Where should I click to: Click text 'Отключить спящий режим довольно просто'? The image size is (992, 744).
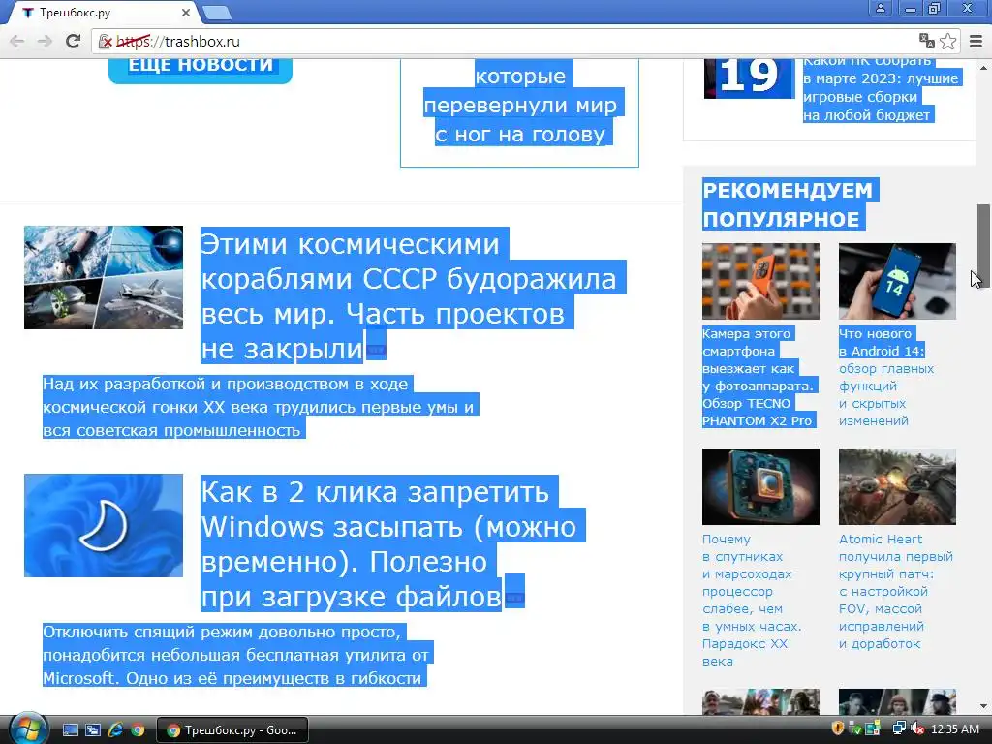click(237, 655)
